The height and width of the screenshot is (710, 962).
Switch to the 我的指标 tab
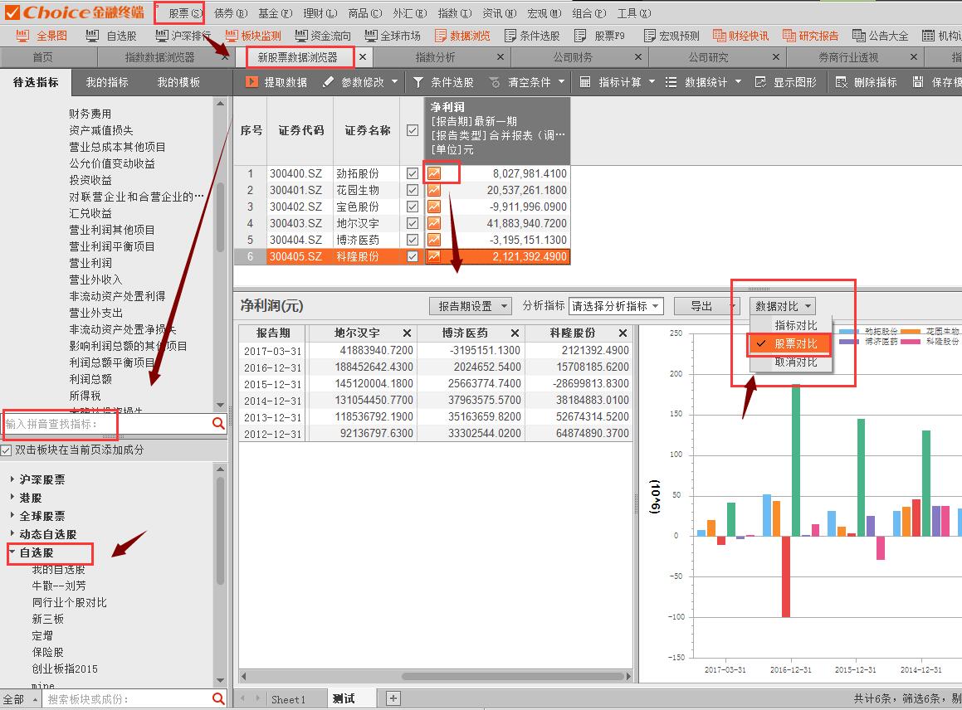107,82
